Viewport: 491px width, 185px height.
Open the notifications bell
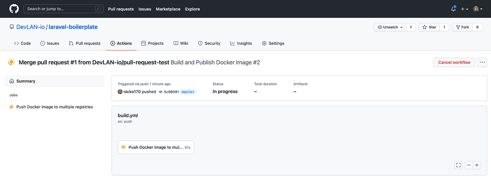pos(453,9)
